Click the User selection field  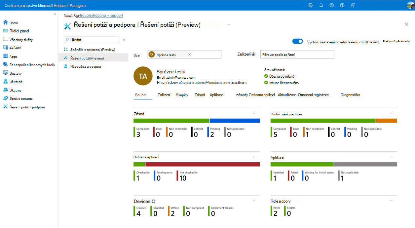(x=184, y=54)
